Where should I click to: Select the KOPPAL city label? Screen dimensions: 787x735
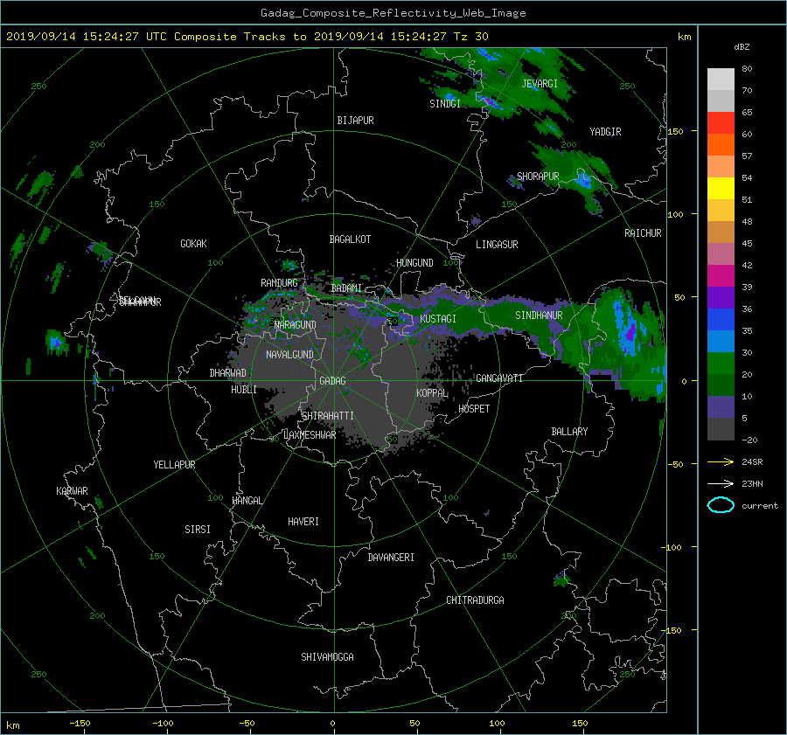[432, 393]
